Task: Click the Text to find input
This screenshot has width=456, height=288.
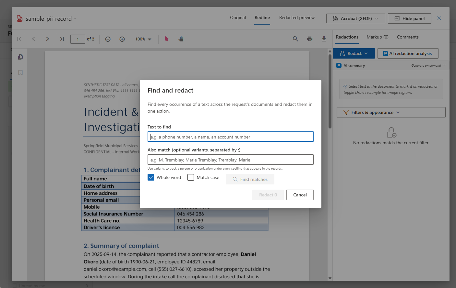Action: 231,137
